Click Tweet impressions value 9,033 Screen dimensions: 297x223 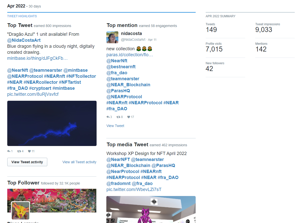[264, 30]
